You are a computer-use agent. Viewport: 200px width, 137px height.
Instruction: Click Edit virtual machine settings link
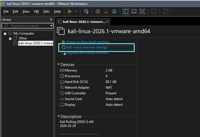point(87,47)
